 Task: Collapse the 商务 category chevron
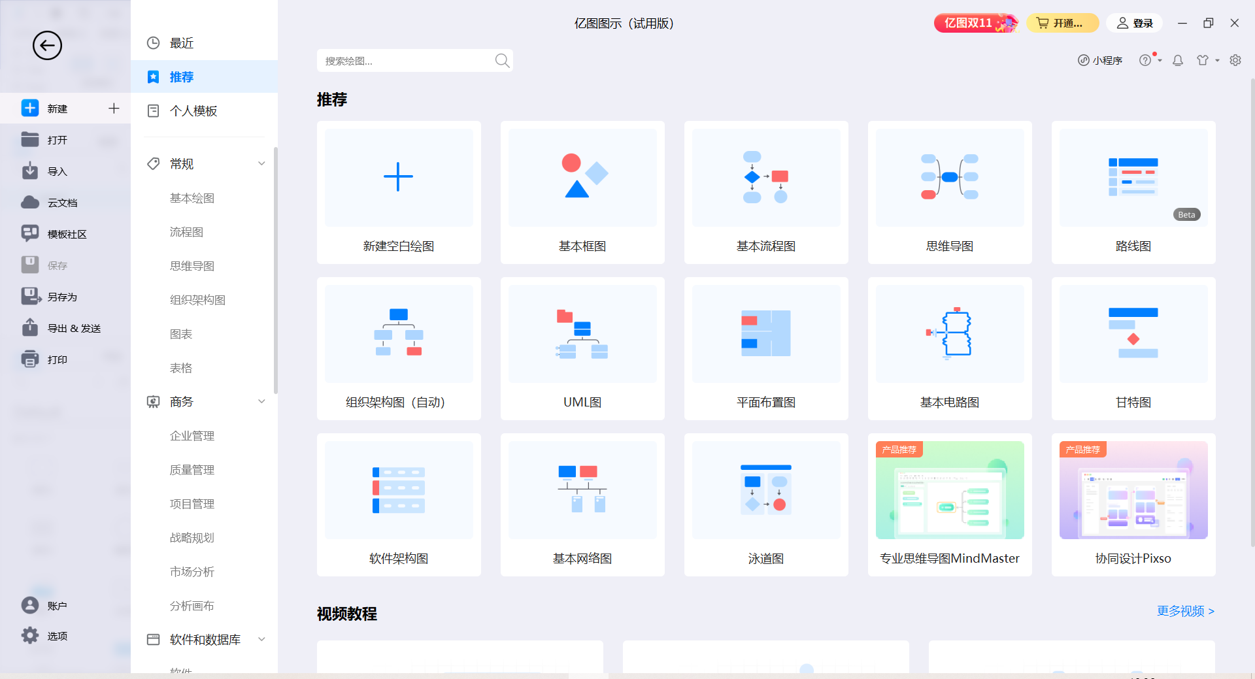(x=261, y=401)
